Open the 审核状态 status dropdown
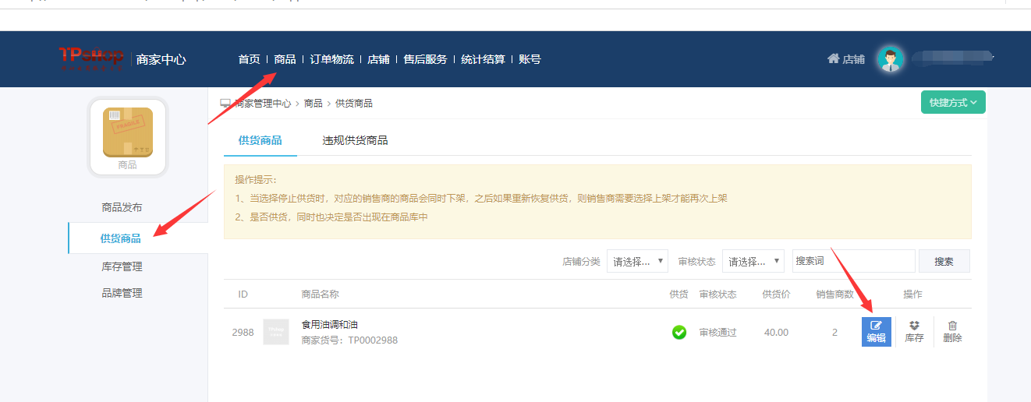1031x402 pixels. click(x=753, y=262)
